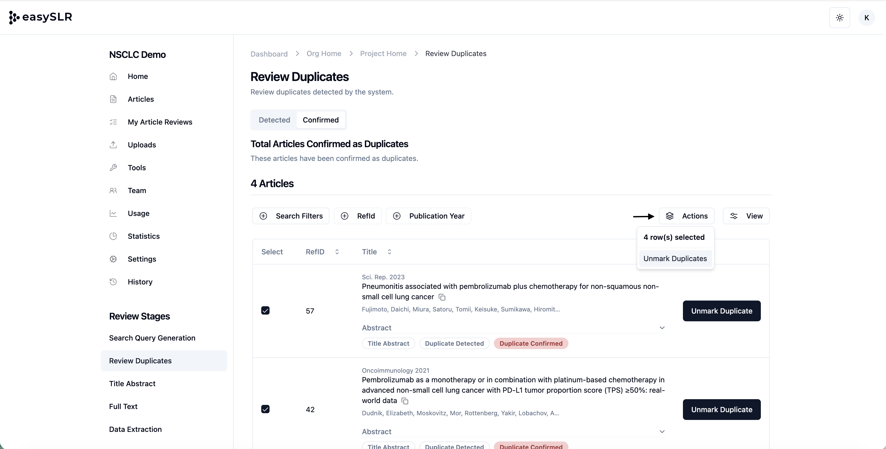The height and width of the screenshot is (449, 886).
Task: Click Unmark Duplicate for article 57
Action: pos(722,311)
